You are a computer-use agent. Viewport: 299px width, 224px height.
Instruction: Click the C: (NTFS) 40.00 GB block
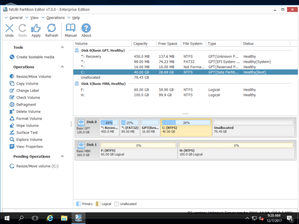pos(186,127)
